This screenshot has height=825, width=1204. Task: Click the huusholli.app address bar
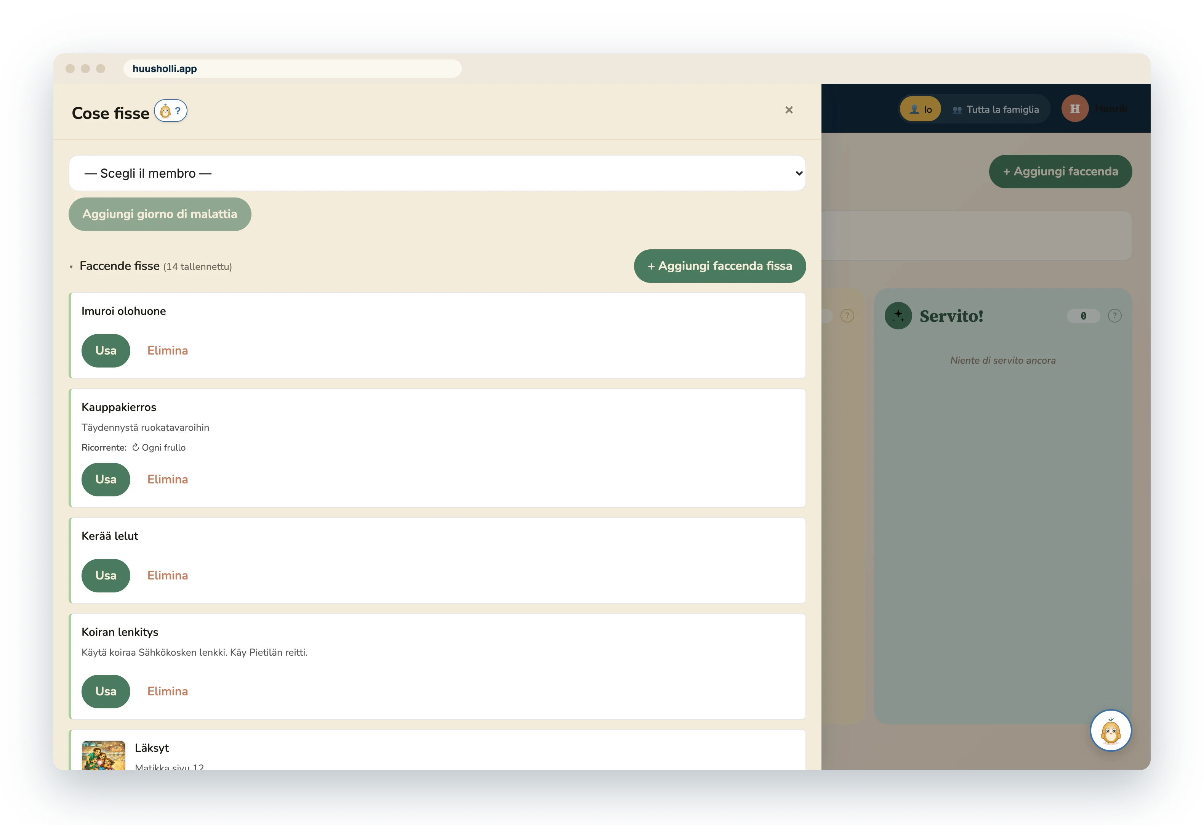(292, 69)
